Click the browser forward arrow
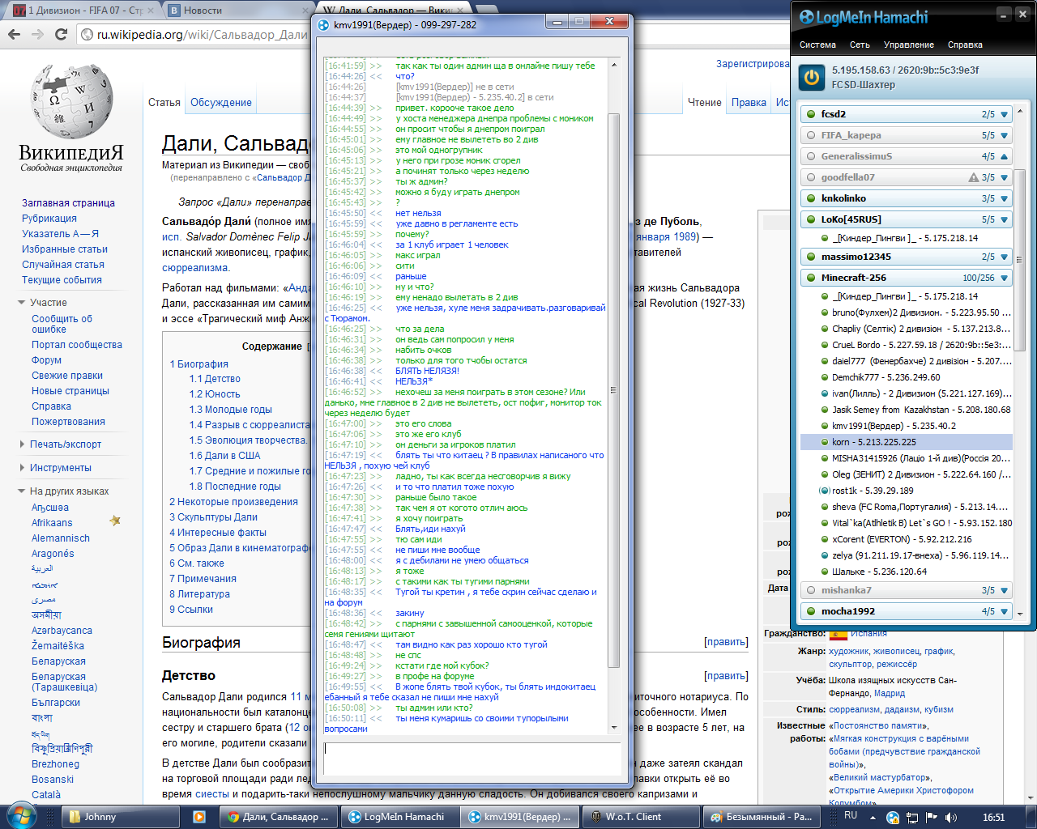1037x829 pixels. pyautogui.click(x=37, y=34)
